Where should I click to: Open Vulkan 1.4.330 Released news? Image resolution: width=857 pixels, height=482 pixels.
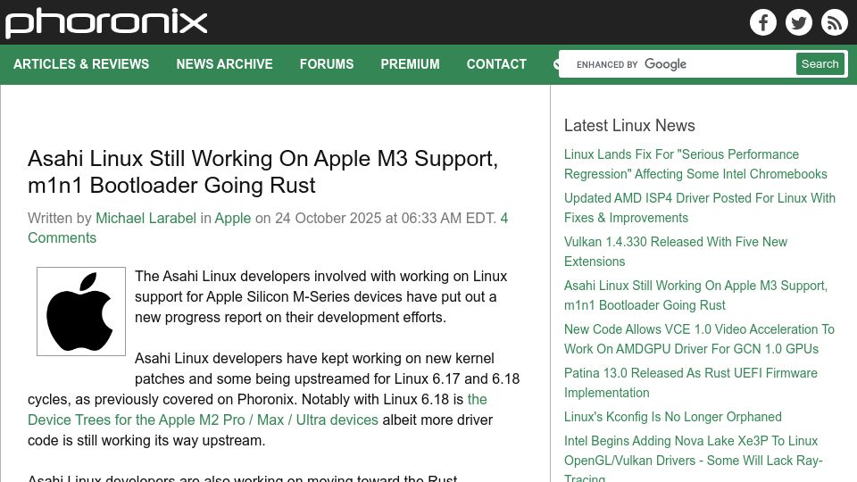[x=676, y=252]
